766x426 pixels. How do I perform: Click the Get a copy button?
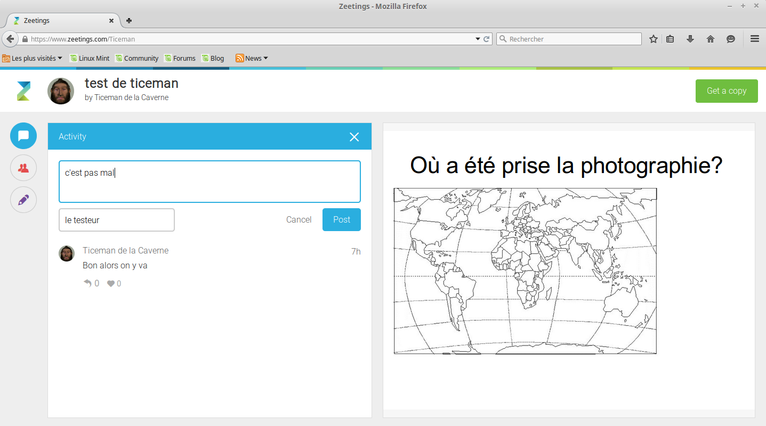[726, 91]
